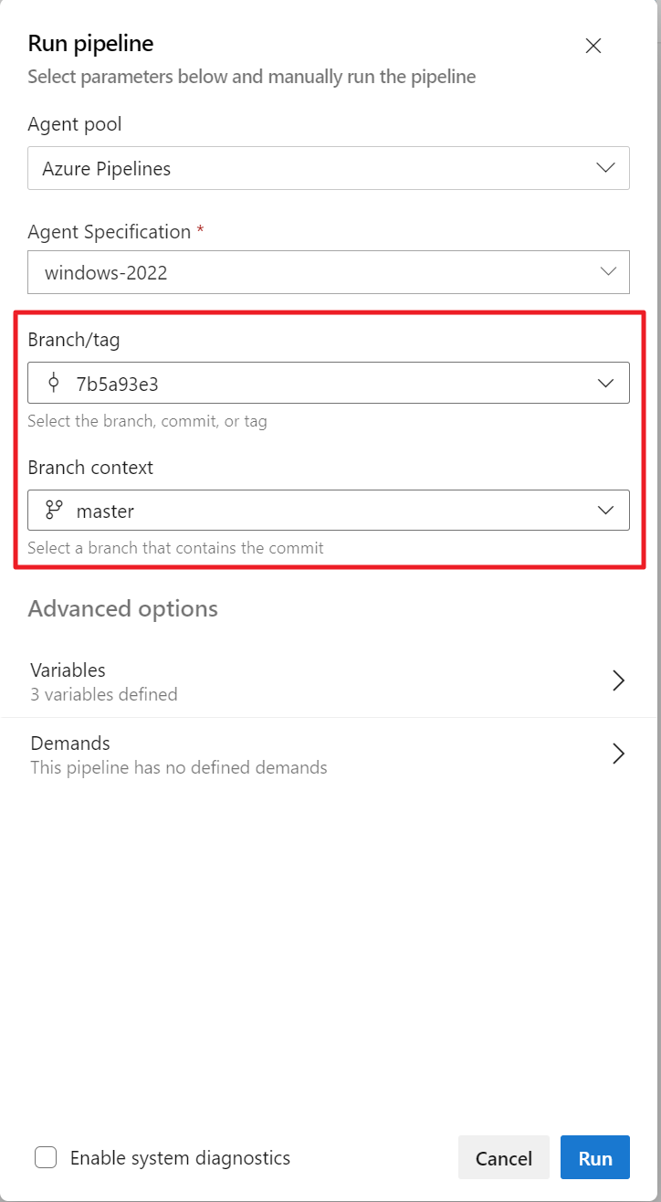This screenshot has width=661, height=1202.
Task: Close the Run pipeline panel
Action: (x=593, y=46)
